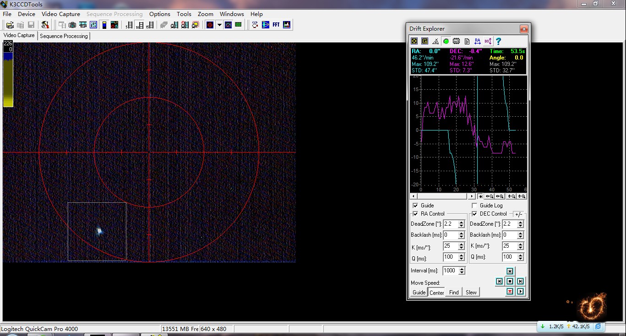Click the green 1001 counter toolbar icon
This screenshot has width=626, height=336.
pos(238,25)
